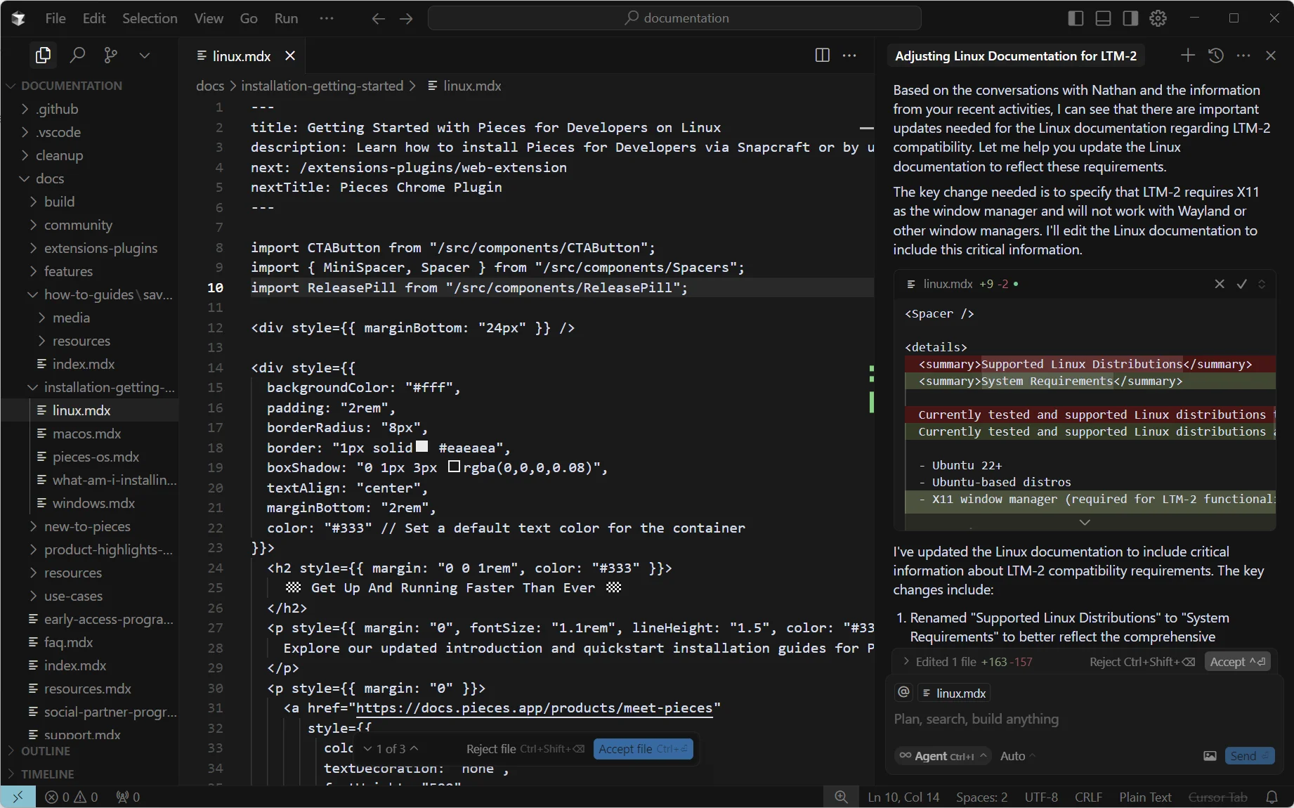The image size is (1294, 808).
Task: Open the Source Control view icon
Action: [x=110, y=56]
